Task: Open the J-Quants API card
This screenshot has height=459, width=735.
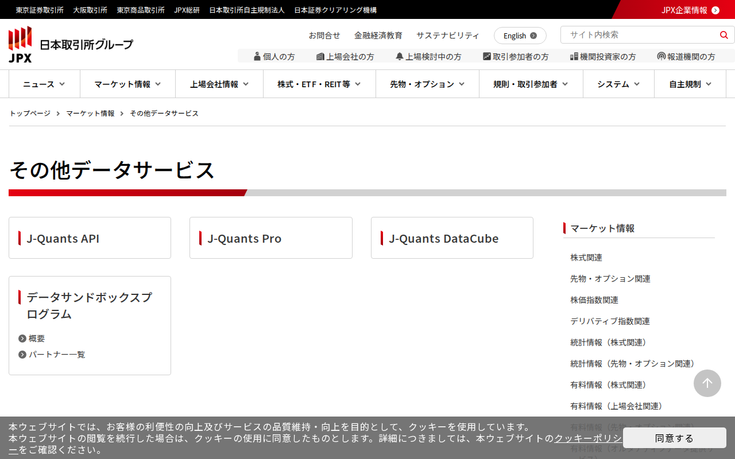Action: [x=90, y=238]
